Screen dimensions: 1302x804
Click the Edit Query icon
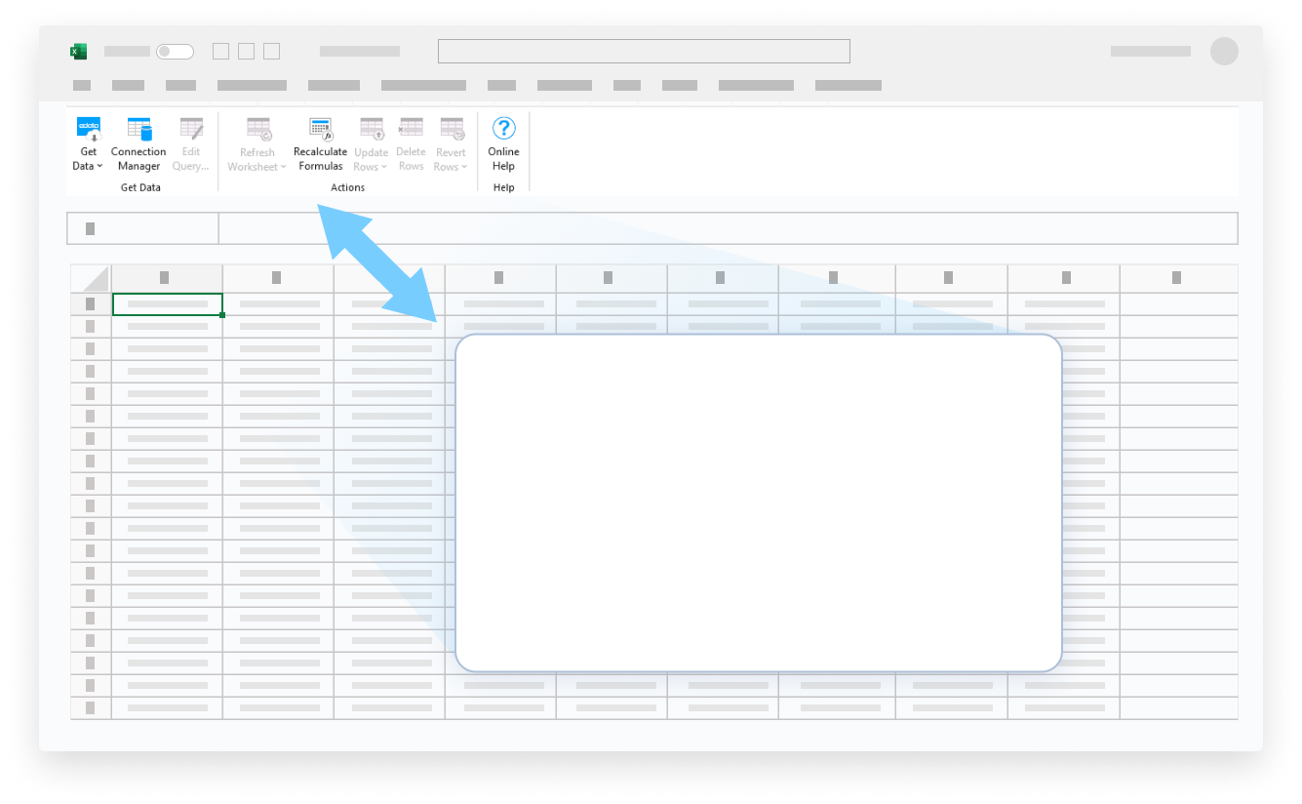pos(191,129)
